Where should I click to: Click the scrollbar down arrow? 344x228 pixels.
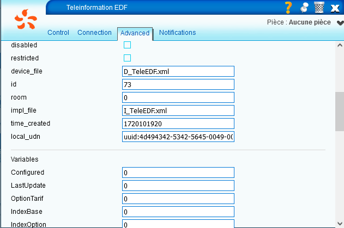340,224
